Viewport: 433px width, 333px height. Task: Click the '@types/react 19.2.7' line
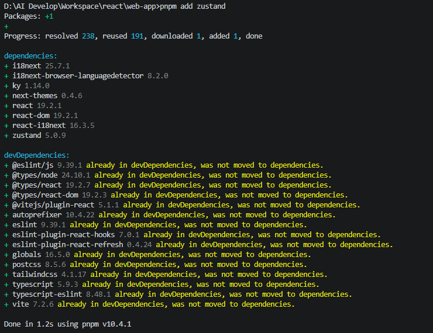pos(167,185)
